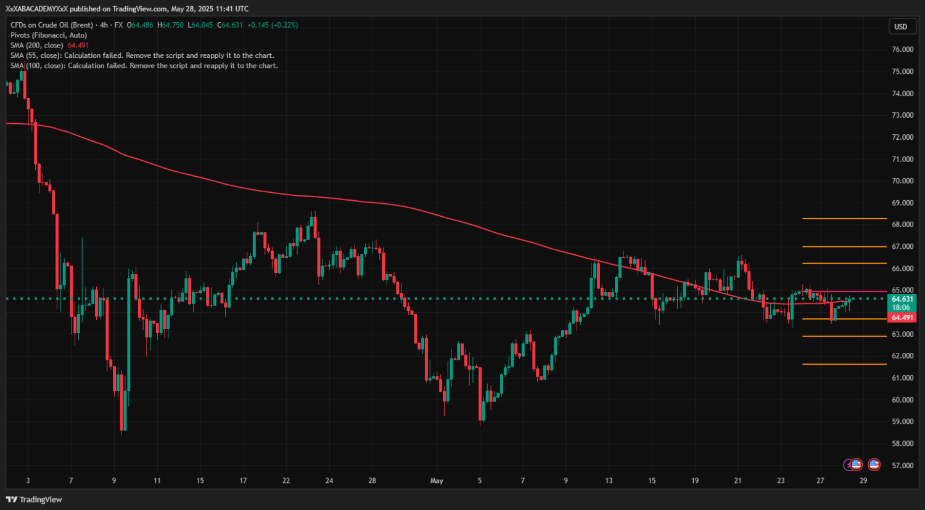Click the green 64.631 current price label

click(x=902, y=299)
